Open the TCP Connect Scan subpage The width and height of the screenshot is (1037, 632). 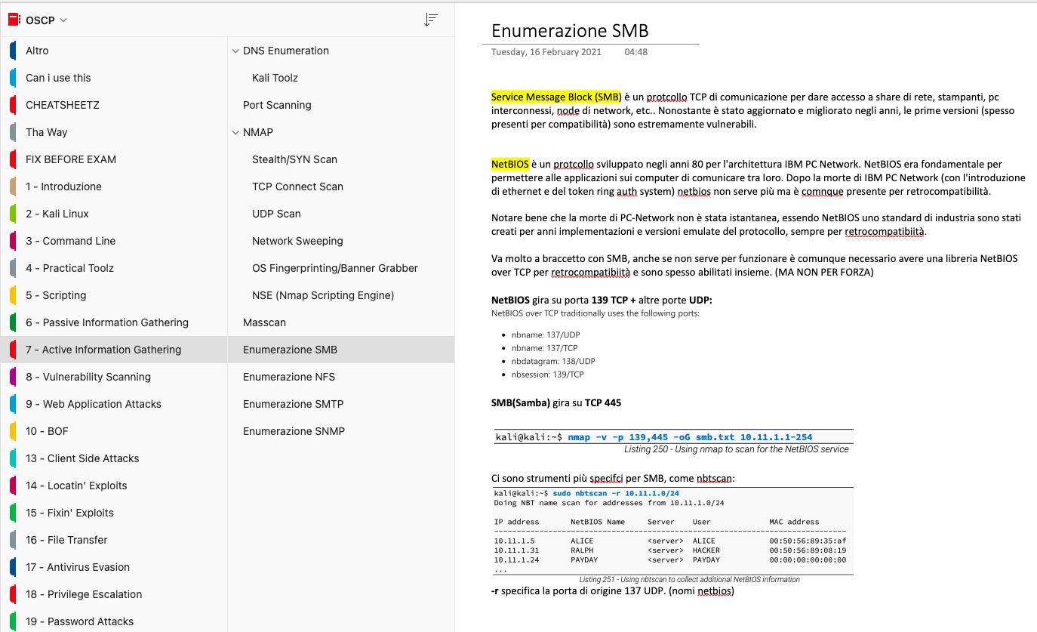coord(341,187)
